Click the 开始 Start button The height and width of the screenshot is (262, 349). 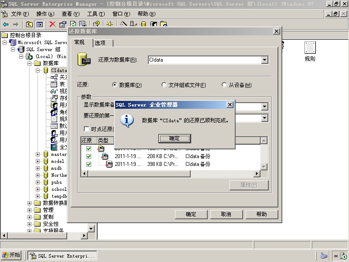point(11,255)
